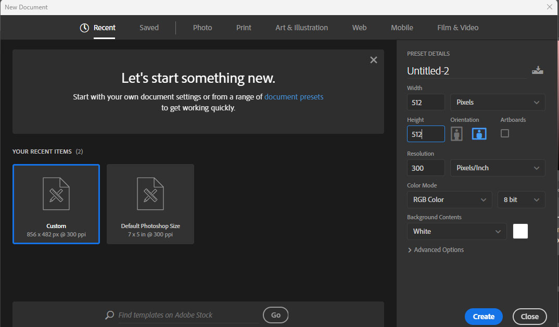Switch to the Print tab
Screen dimensions: 559x327
click(244, 28)
